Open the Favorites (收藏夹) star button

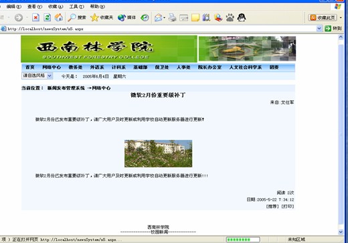click(x=102, y=17)
